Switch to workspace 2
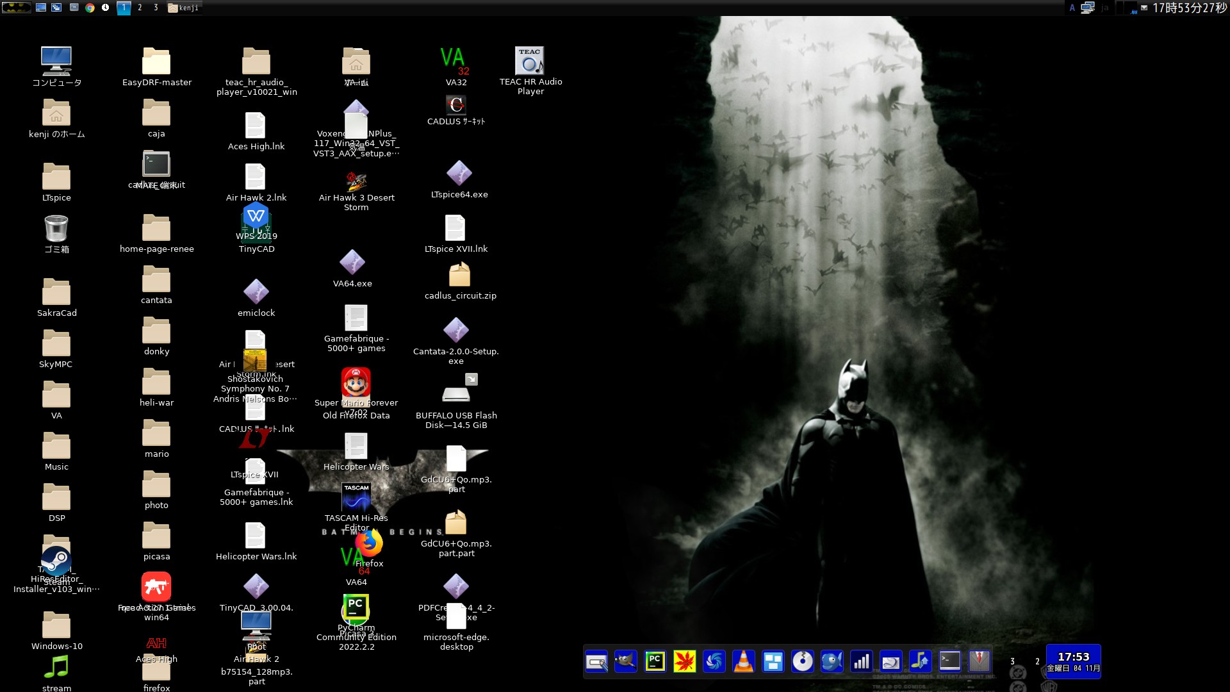 click(140, 8)
